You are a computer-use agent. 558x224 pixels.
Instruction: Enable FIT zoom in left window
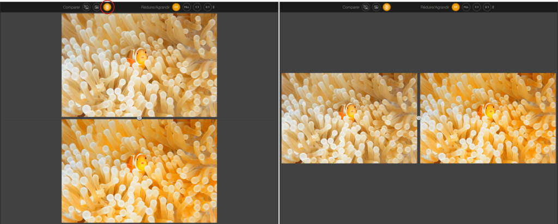[x=176, y=7]
